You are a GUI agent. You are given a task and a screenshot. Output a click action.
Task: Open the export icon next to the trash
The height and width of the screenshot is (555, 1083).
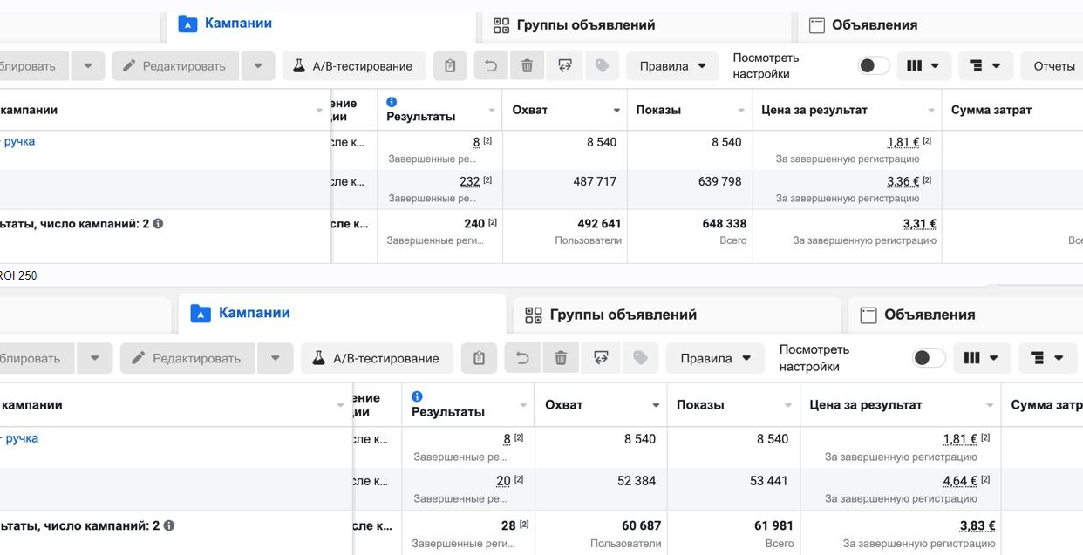pyautogui.click(x=565, y=65)
